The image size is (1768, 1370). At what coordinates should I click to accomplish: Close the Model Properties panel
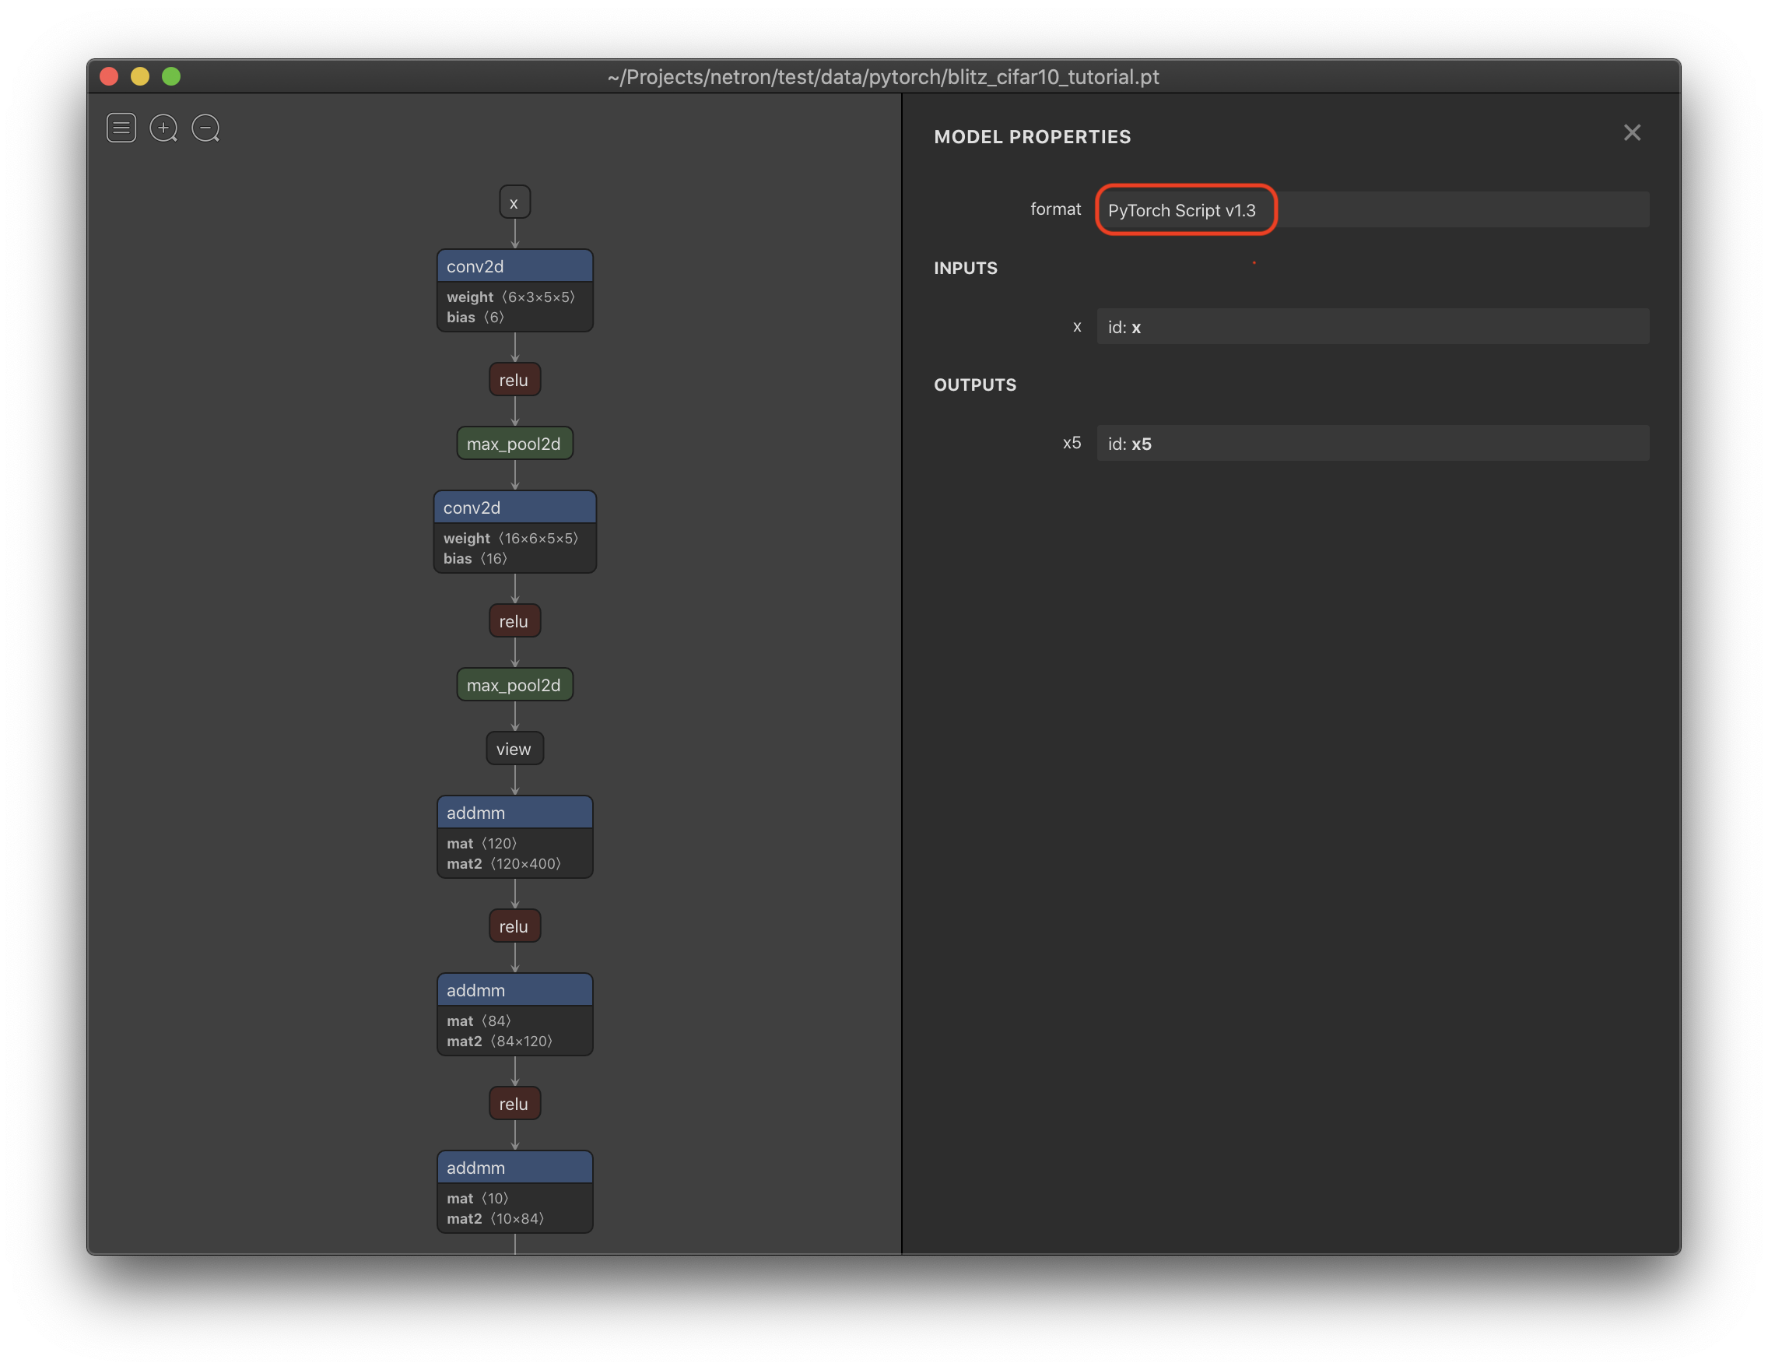point(1631,133)
